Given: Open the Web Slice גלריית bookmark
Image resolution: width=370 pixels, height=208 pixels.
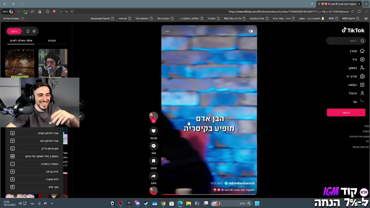Looking at the screenshot, I should tap(234, 18).
